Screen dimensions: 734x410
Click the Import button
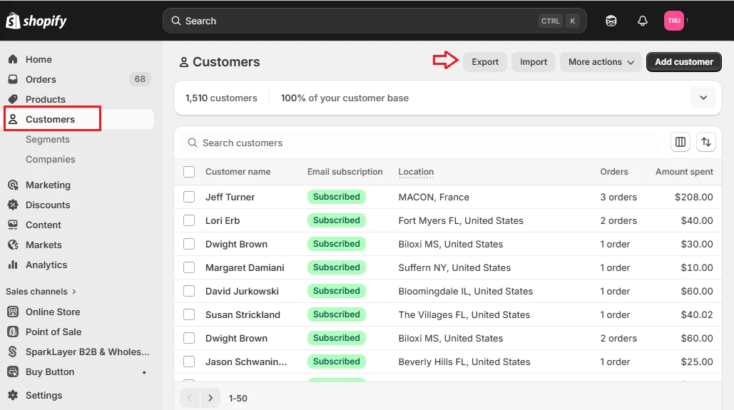pyautogui.click(x=533, y=62)
